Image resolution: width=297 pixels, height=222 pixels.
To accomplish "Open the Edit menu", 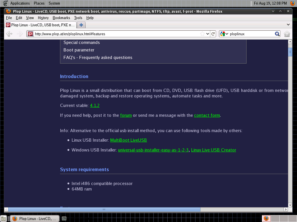I will point(19,18).
